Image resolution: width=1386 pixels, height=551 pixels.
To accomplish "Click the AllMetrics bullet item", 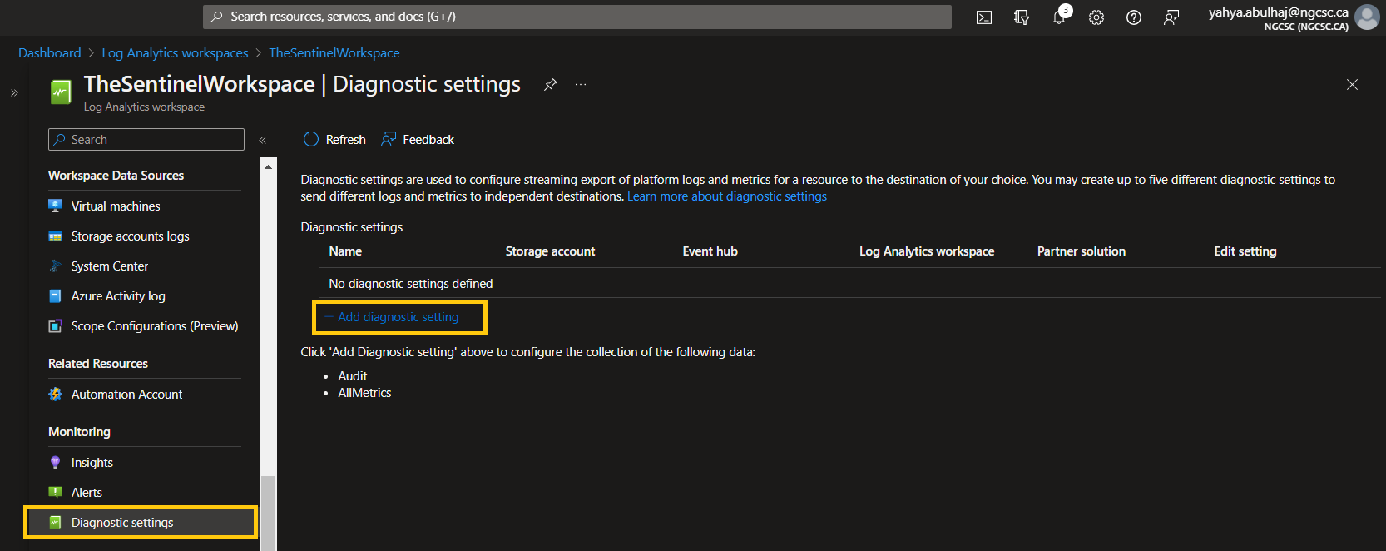I will (364, 393).
